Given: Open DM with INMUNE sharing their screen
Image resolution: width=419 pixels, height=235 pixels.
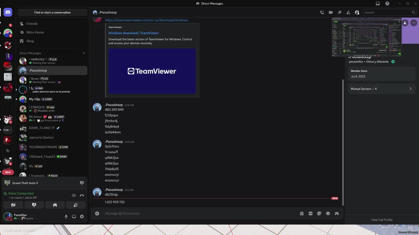Looking at the screenshot, I should click(52, 61).
